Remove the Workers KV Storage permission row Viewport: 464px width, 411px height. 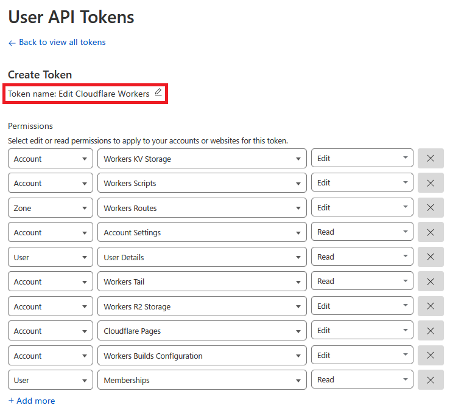coord(431,158)
